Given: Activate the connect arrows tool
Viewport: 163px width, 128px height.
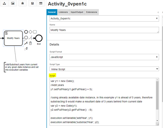Looking at the screenshot, I should point(26,49).
